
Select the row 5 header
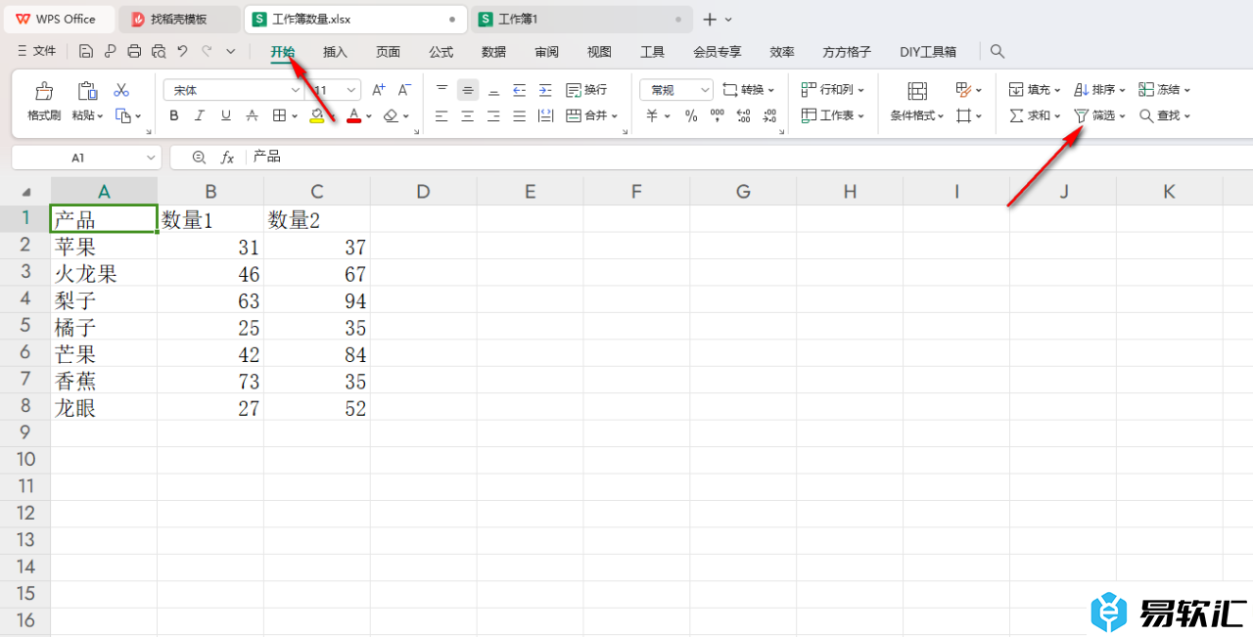click(25, 327)
